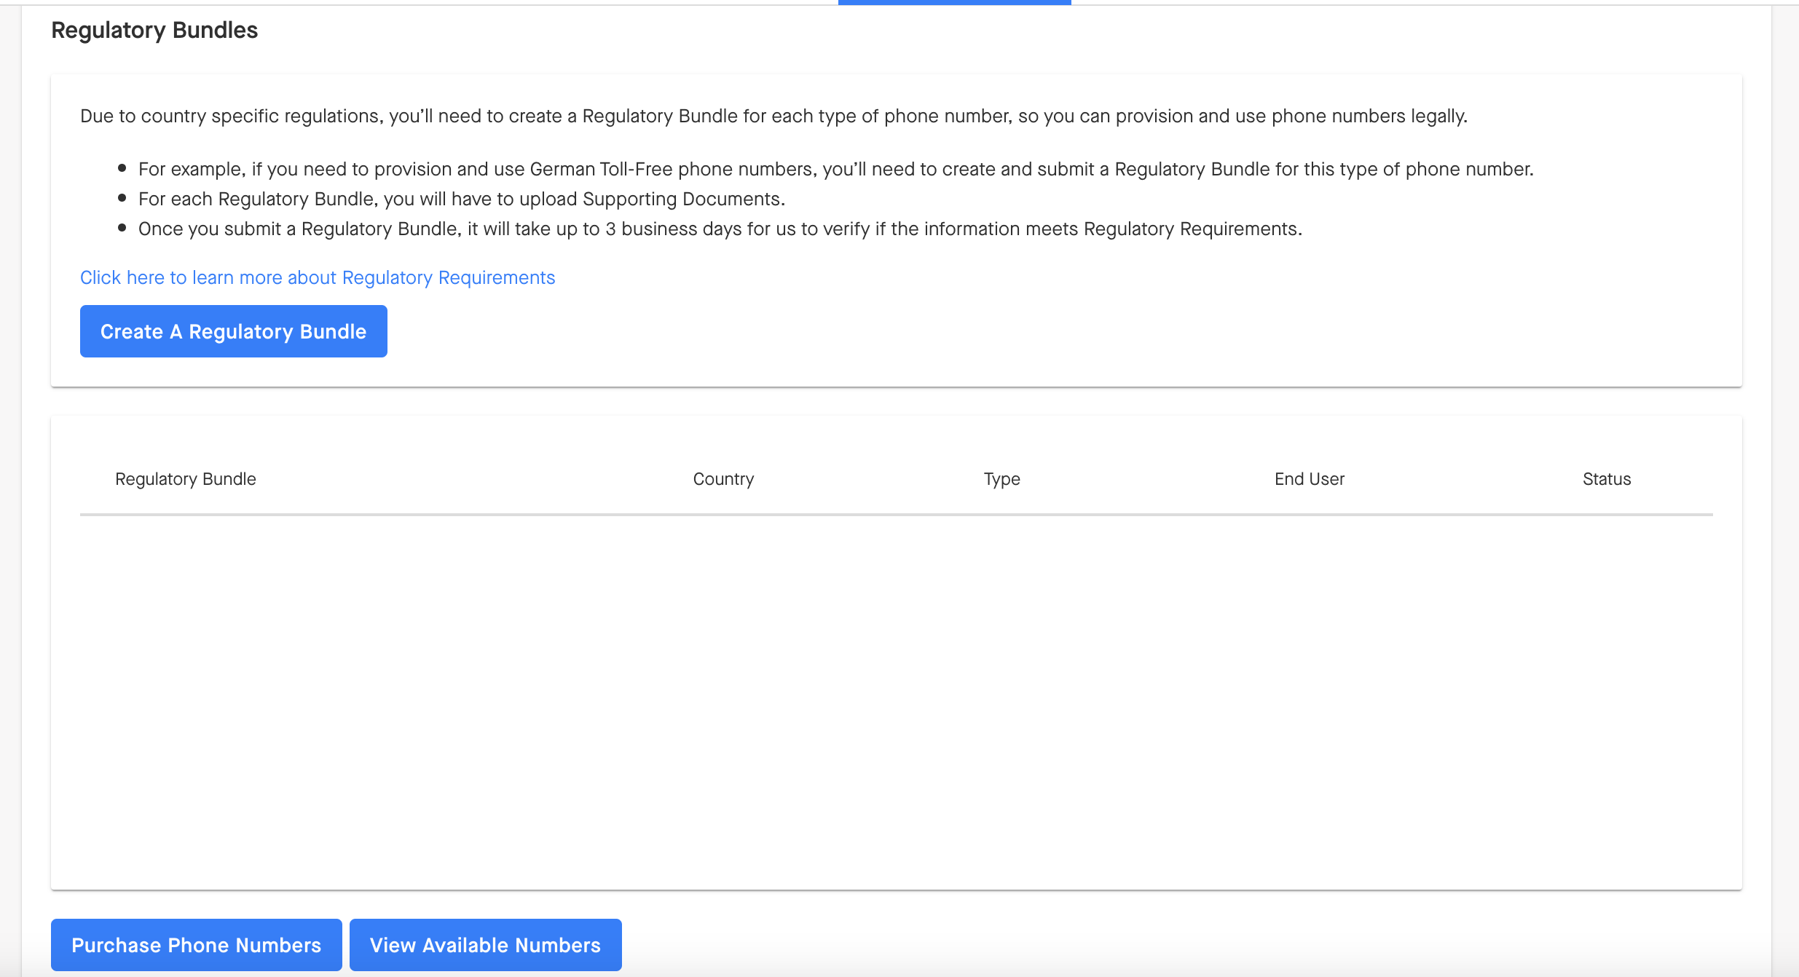1799x977 pixels.
Task: Click the bullet dot before For example
Action: [x=122, y=168]
